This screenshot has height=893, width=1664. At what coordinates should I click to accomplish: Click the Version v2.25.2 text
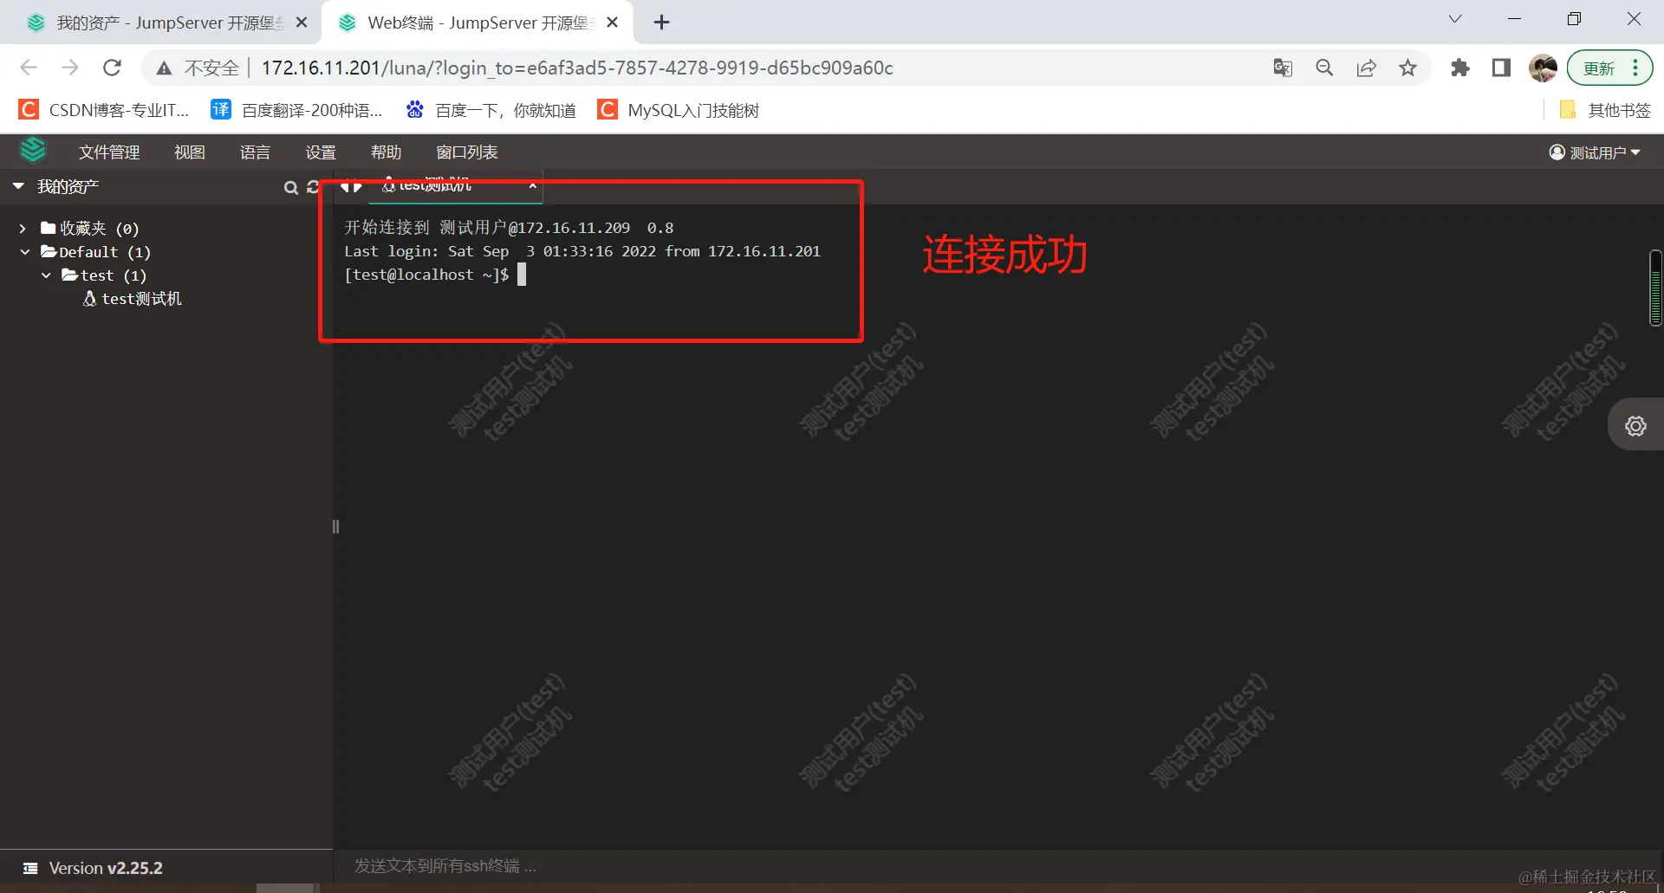click(106, 868)
